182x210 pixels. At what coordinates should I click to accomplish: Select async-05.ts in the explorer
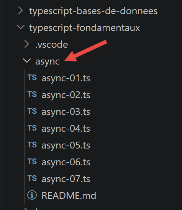tap(66, 145)
